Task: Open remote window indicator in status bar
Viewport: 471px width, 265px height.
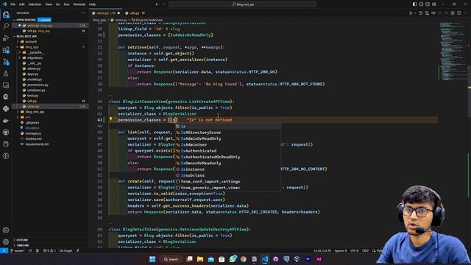Action: 4,250
